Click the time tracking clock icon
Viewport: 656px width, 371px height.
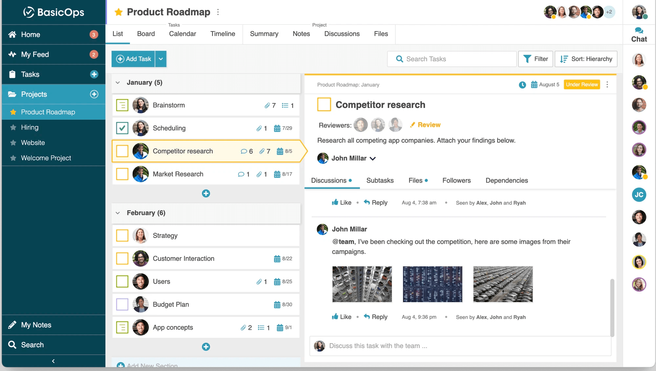pos(522,85)
